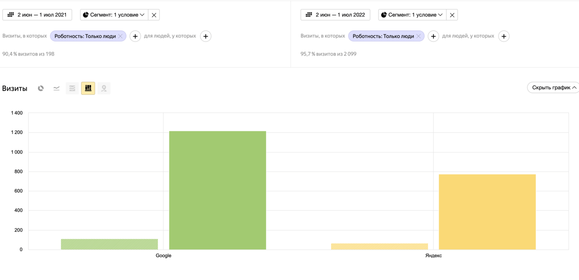
Task: Clear the left segment with X button
Action: click(154, 15)
